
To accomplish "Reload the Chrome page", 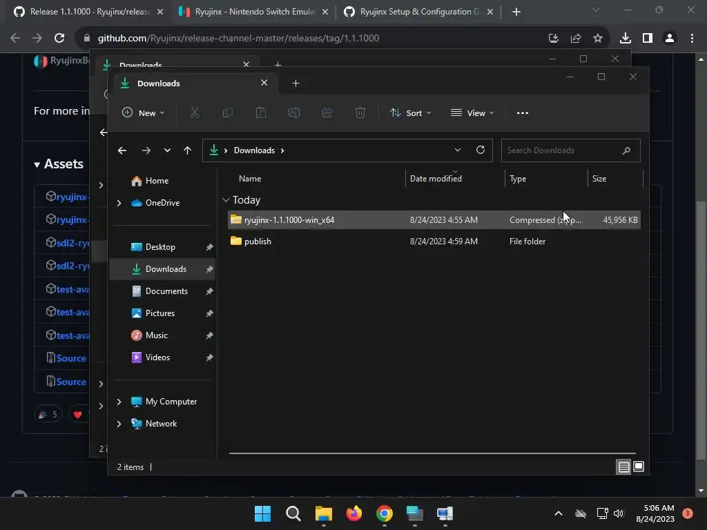I will (x=59, y=39).
